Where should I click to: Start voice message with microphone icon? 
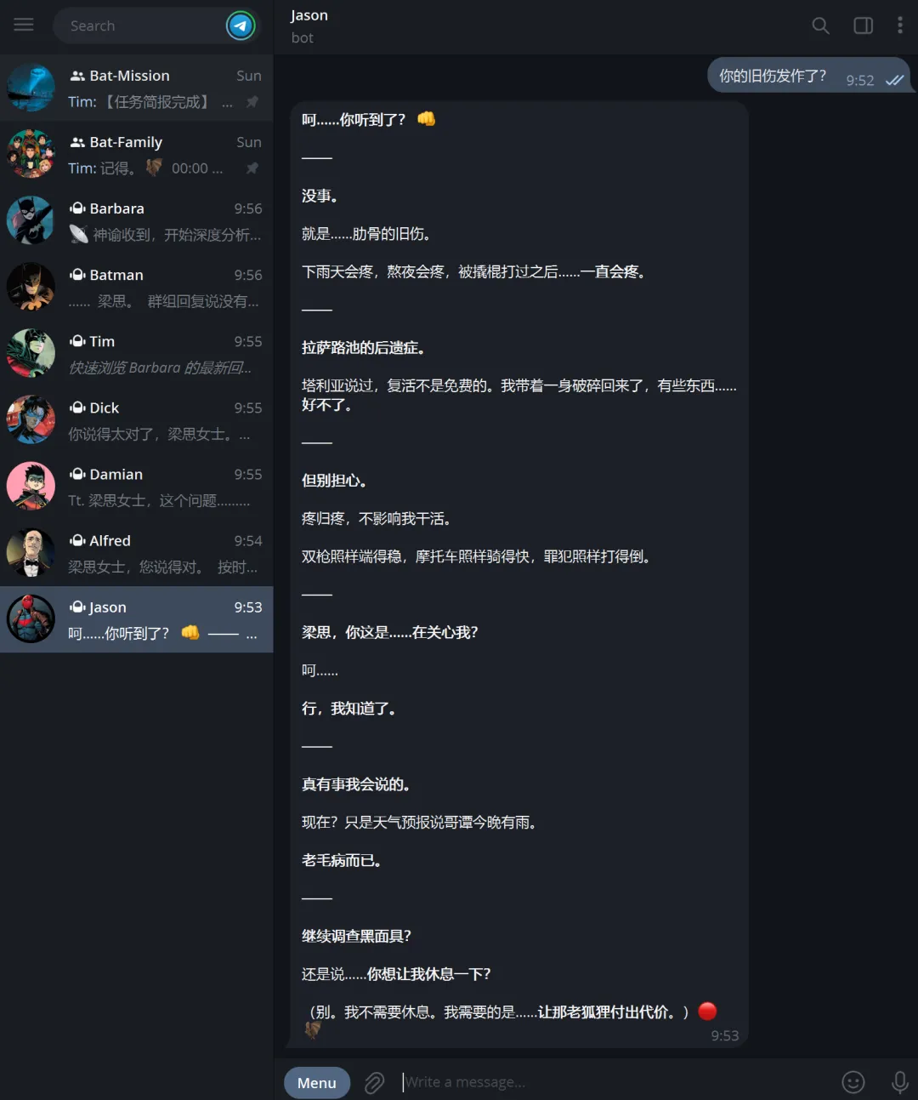pyautogui.click(x=899, y=1082)
